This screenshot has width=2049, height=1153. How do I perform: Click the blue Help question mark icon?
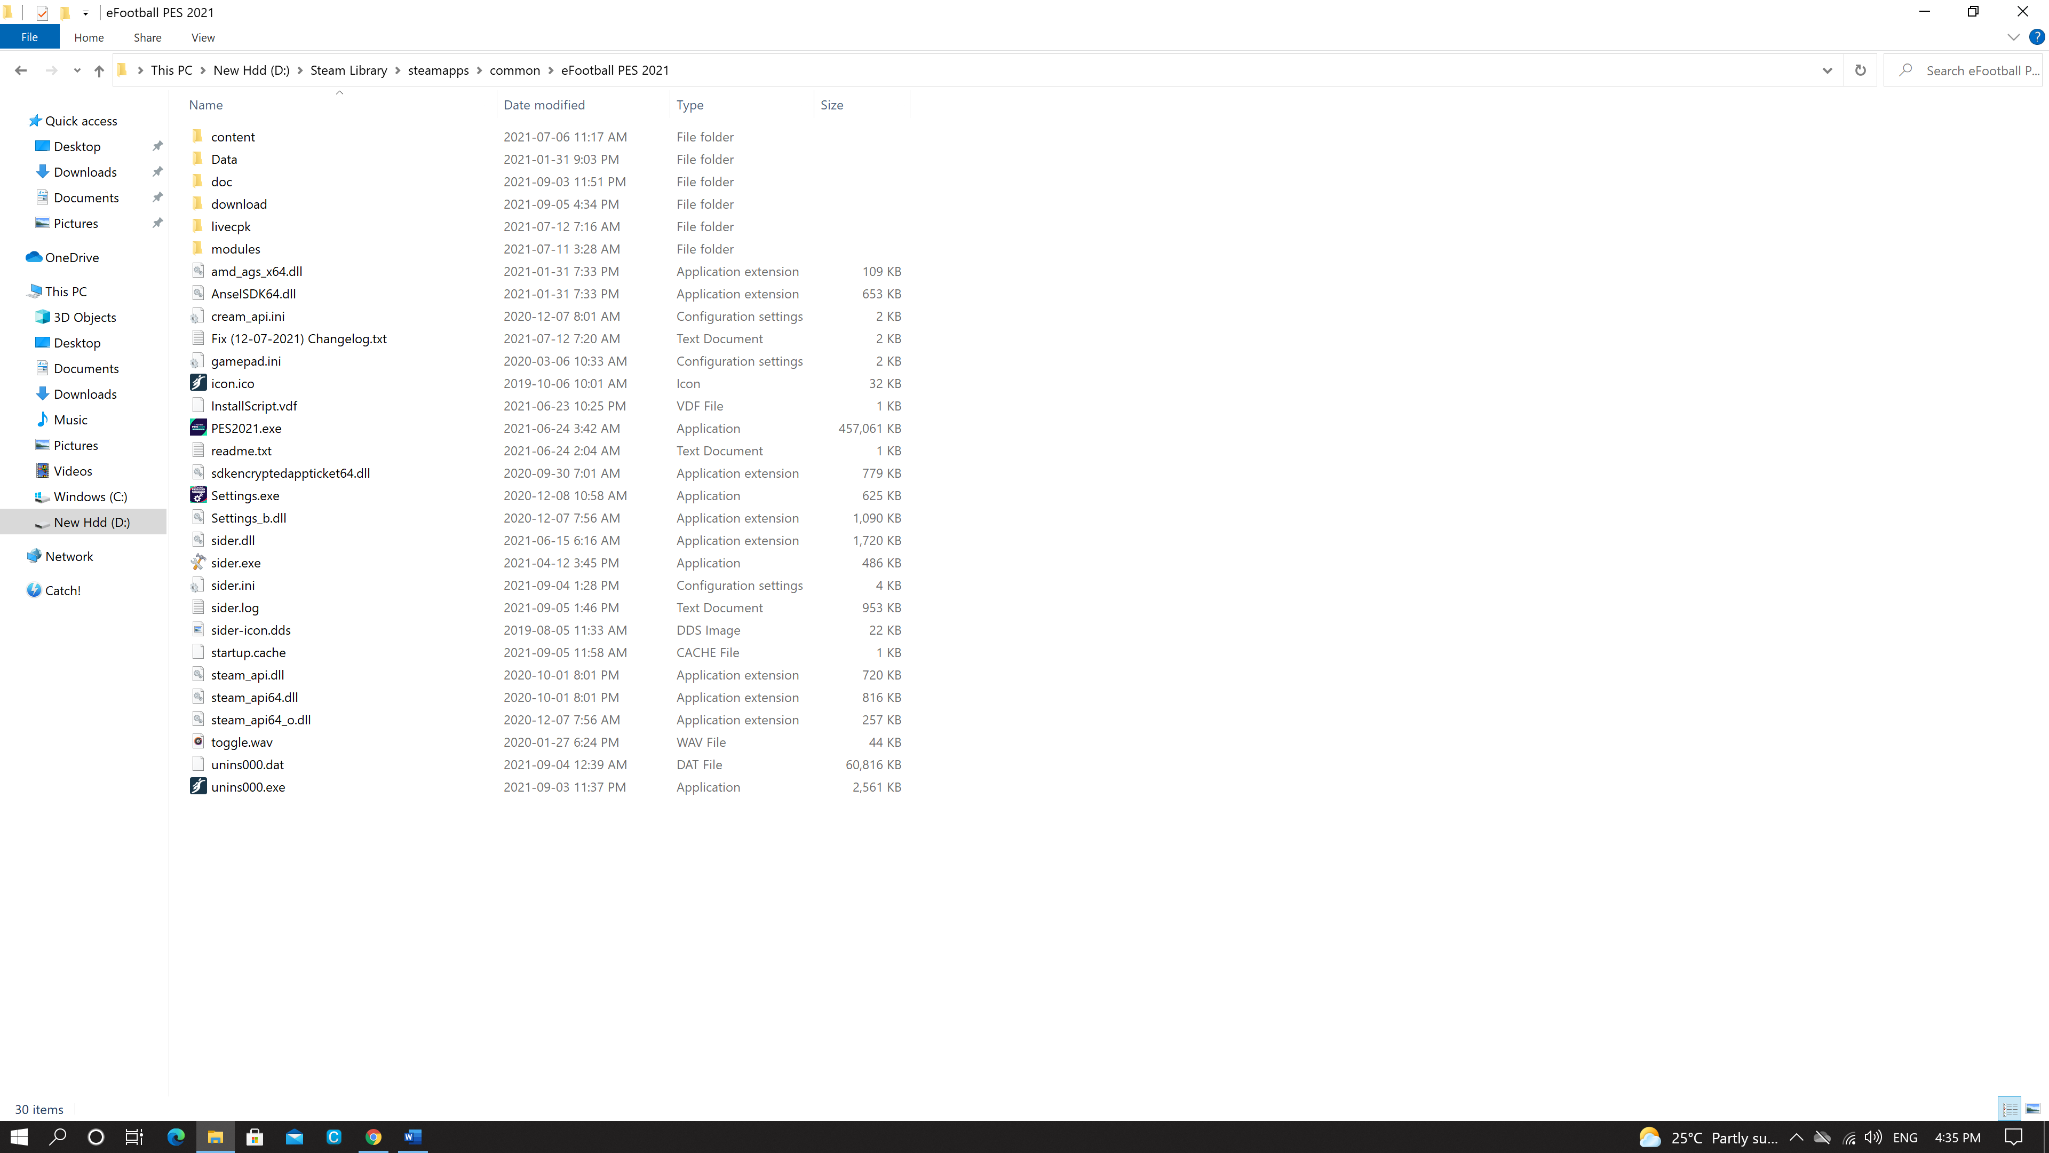tap(2036, 37)
